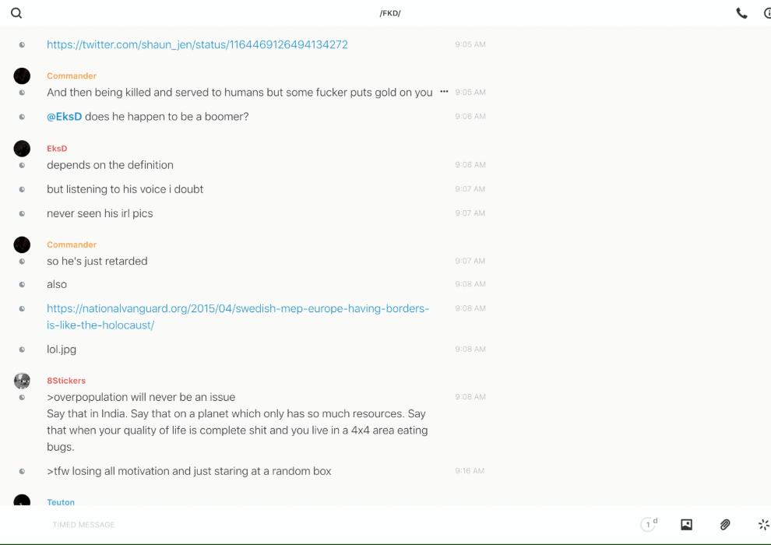Start a voice call with the phone icon
This screenshot has width=771, height=545.
[x=741, y=13]
